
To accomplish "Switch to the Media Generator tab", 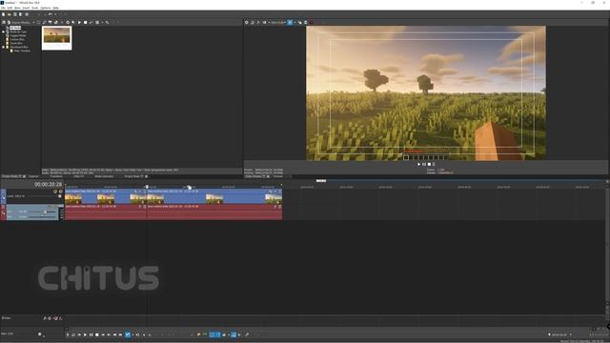I will click(x=104, y=176).
